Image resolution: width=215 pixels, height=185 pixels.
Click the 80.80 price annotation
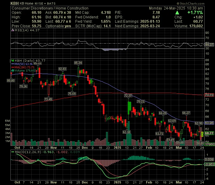[11, 80]
